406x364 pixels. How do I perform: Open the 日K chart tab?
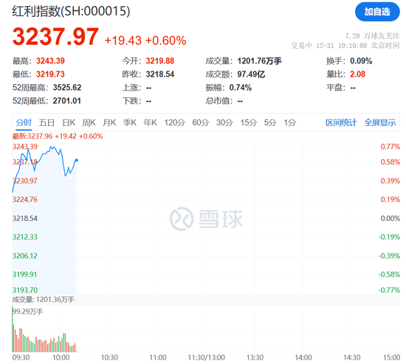pyautogui.click(x=69, y=122)
